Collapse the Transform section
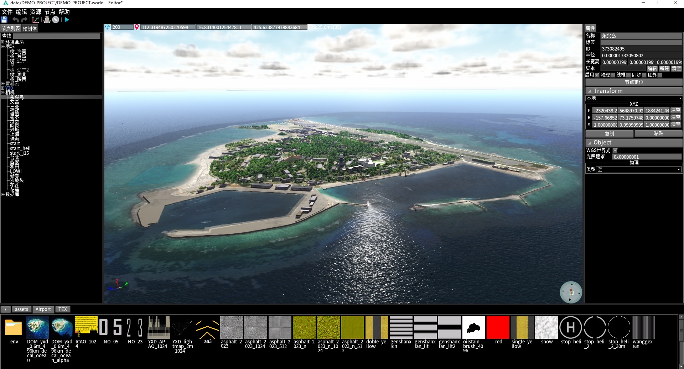684x369 pixels. coord(590,91)
